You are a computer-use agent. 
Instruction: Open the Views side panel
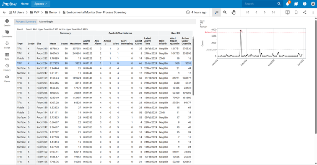(x=7, y=79)
